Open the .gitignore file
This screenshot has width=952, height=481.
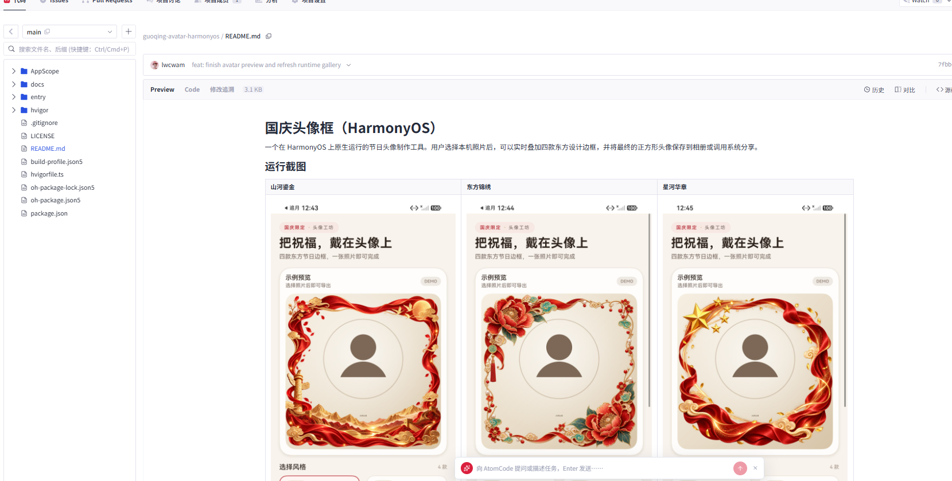coord(44,123)
